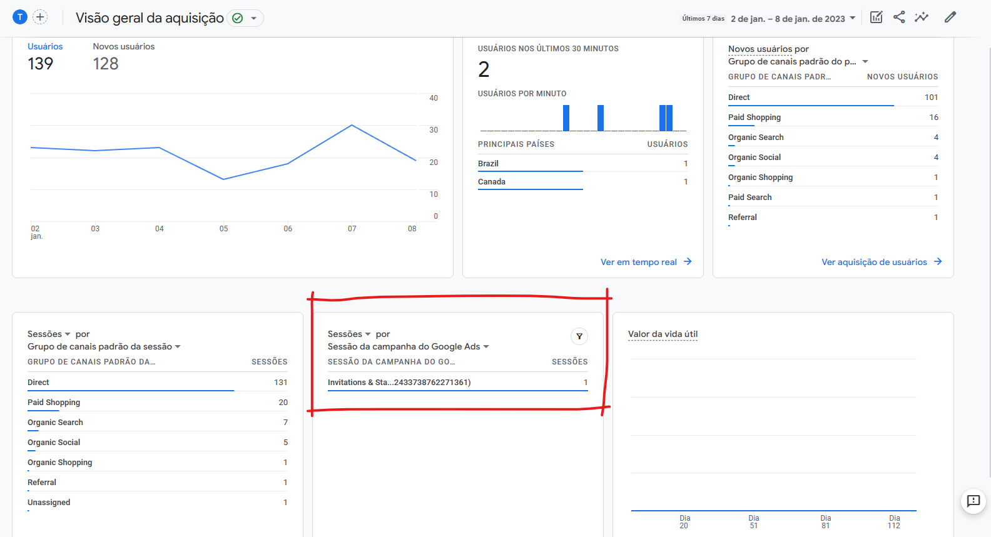Open the Insights sparkline icon
Image resolution: width=991 pixels, height=537 pixels.
point(922,17)
